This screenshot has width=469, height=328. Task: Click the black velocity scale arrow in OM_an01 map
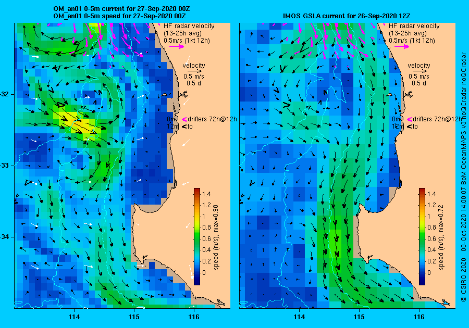point(194,71)
